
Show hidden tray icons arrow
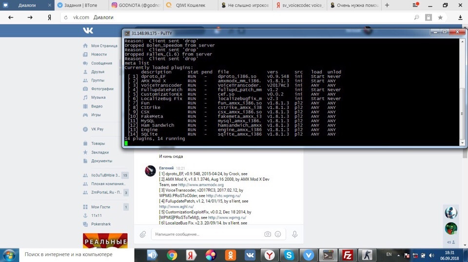click(398, 255)
